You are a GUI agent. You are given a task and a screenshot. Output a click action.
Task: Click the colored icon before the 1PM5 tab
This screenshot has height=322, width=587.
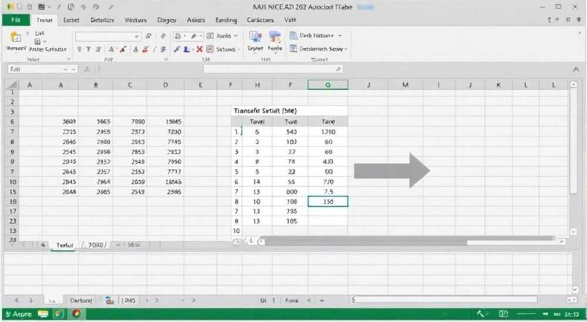(x=109, y=300)
